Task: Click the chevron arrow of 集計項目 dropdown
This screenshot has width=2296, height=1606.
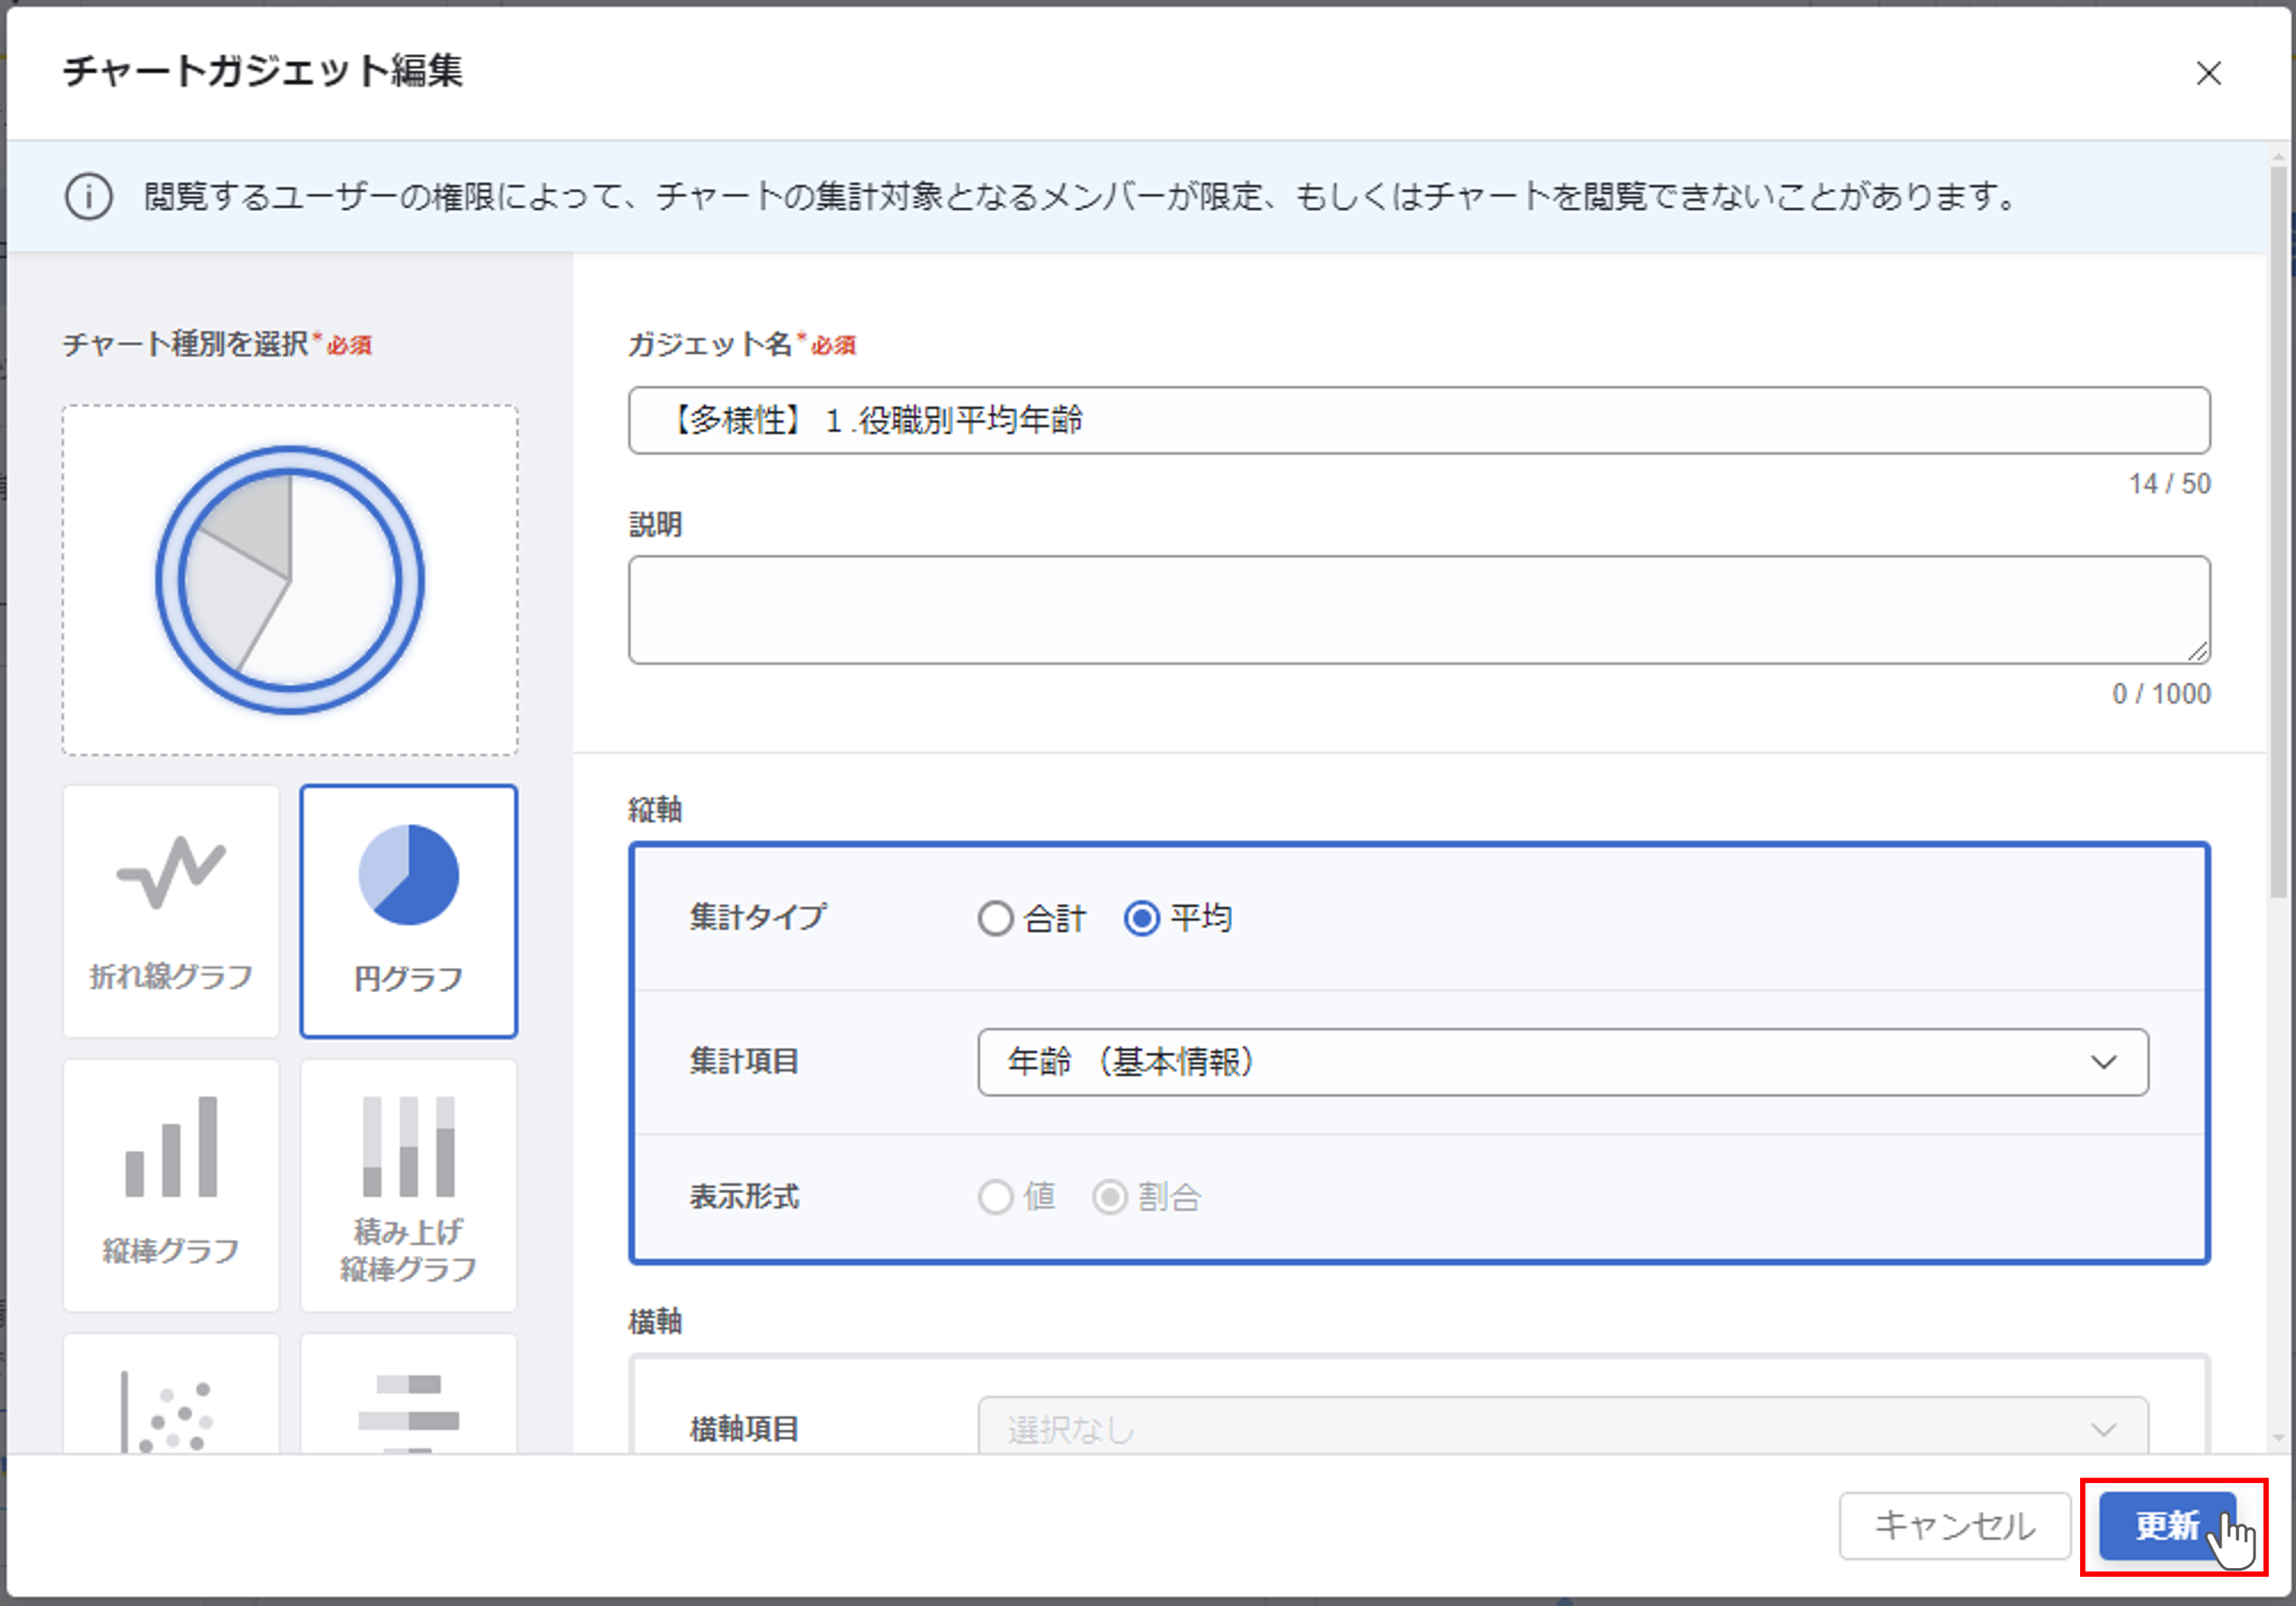Action: [x=2103, y=1062]
